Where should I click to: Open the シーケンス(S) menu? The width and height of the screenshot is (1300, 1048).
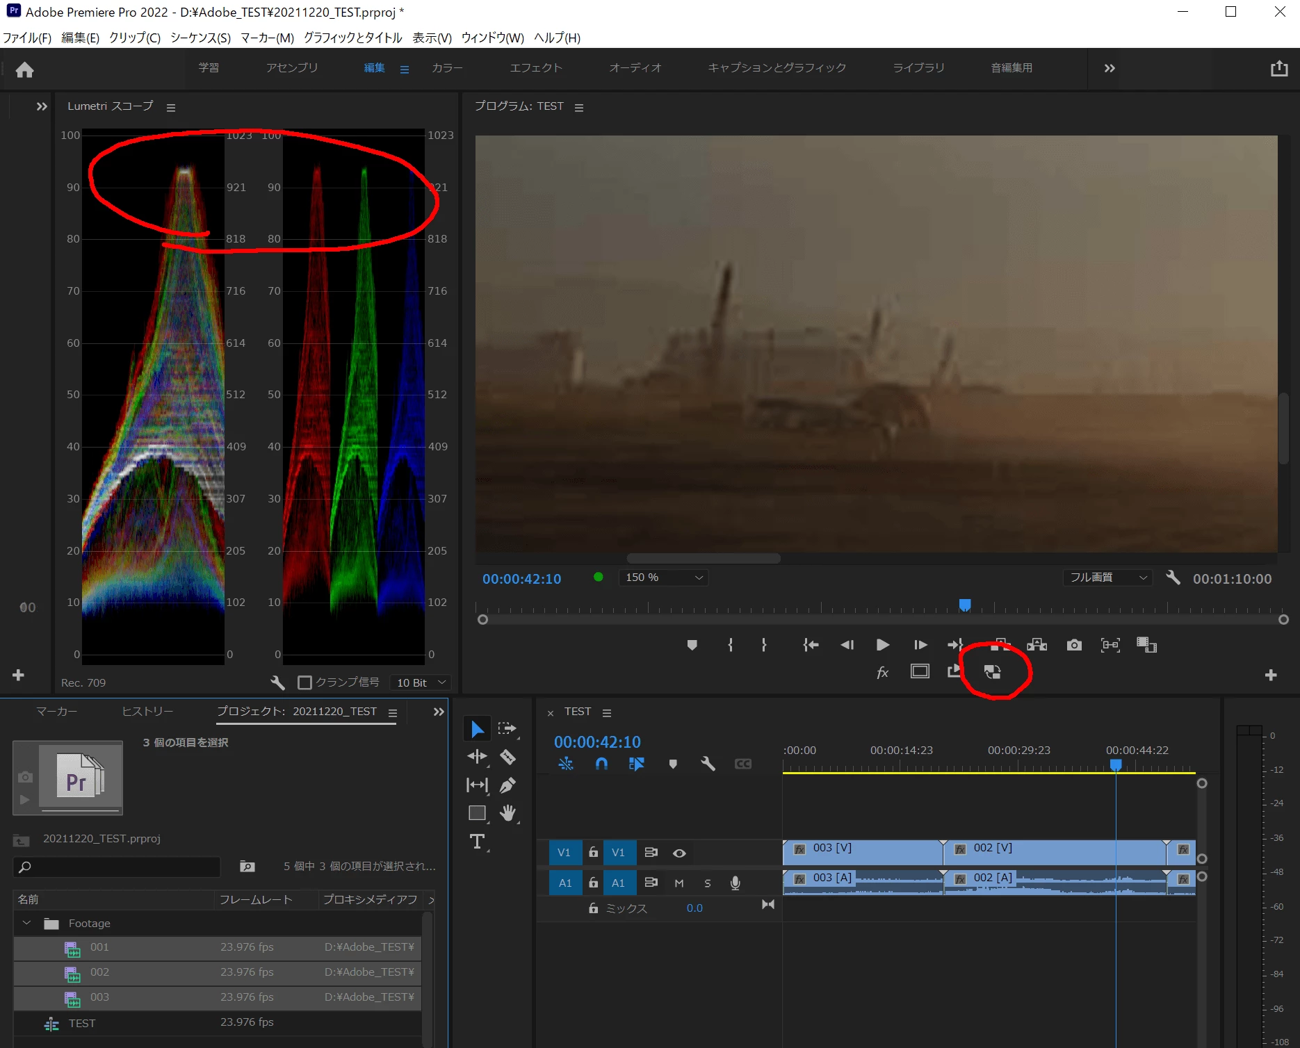click(200, 38)
